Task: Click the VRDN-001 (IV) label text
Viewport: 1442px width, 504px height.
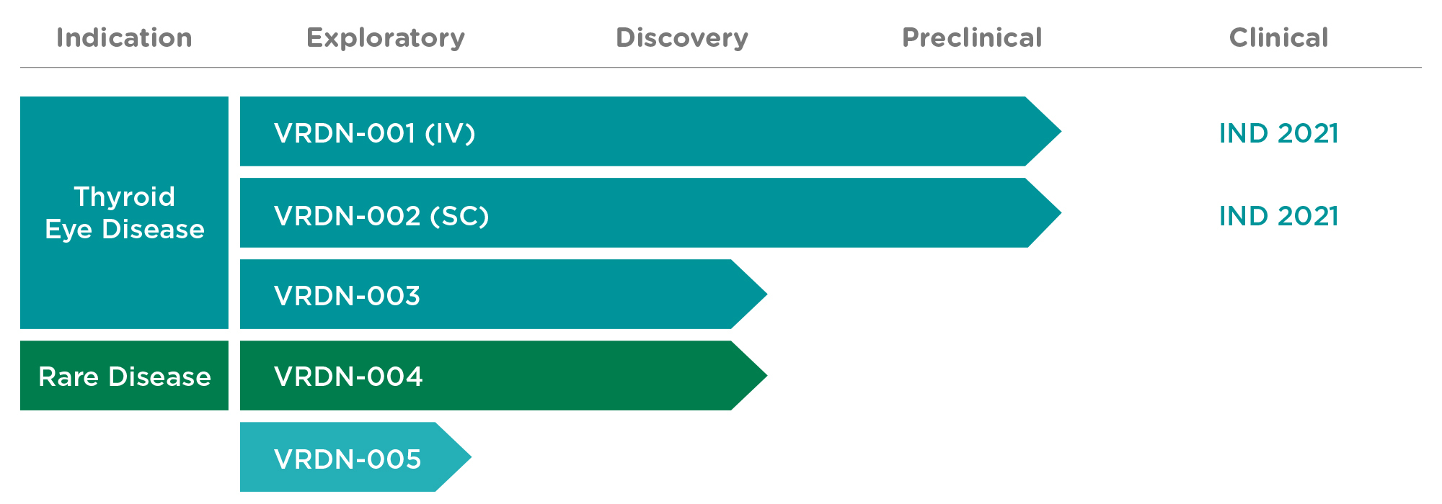Action: [374, 133]
